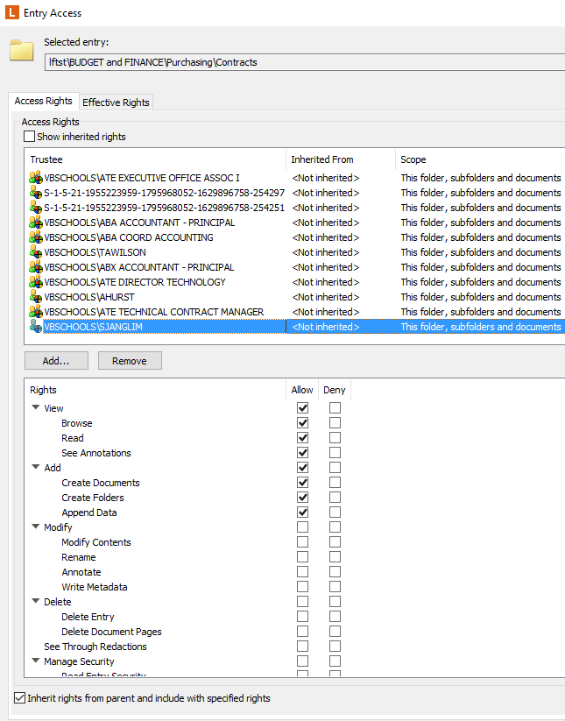Uncheck Allow for Append Data
The width and height of the screenshot is (565, 721).
[x=302, y=512]
